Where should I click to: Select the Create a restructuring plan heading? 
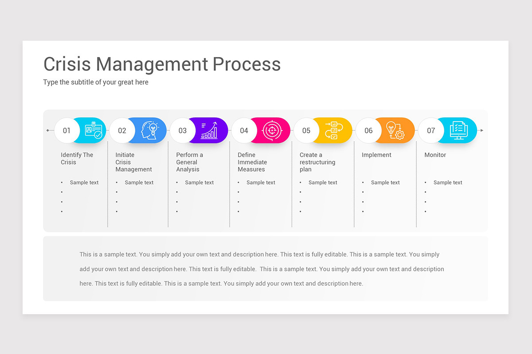point(317,162)
